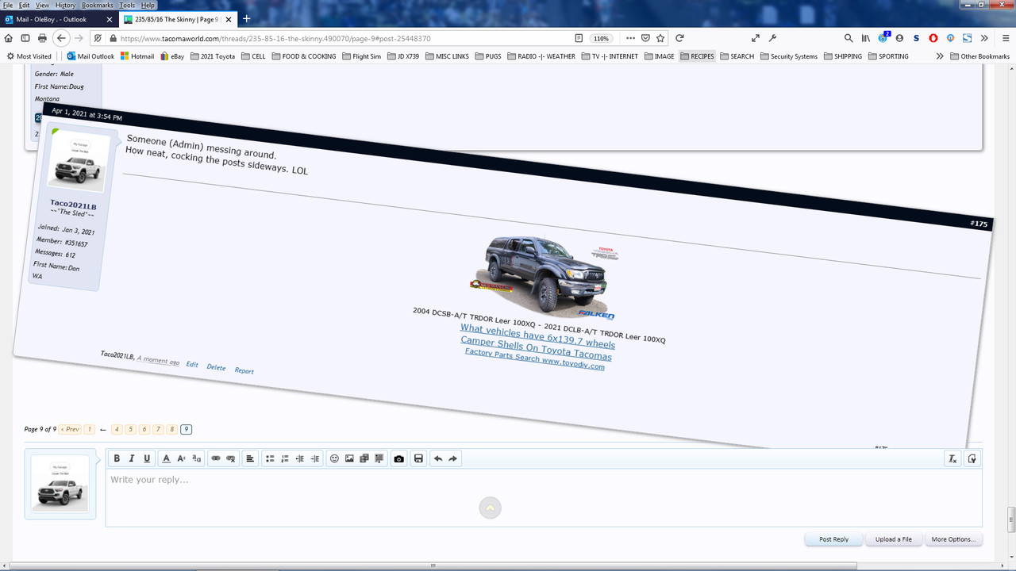Insert an unordered bullet list
The height and width of the screenshot is (571, 1016).
[269, 458]
